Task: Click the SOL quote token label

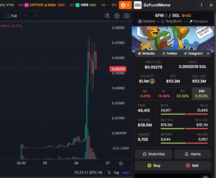Action: point(176,16)
